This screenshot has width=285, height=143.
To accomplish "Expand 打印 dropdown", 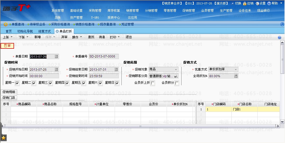I will (119, 37).
